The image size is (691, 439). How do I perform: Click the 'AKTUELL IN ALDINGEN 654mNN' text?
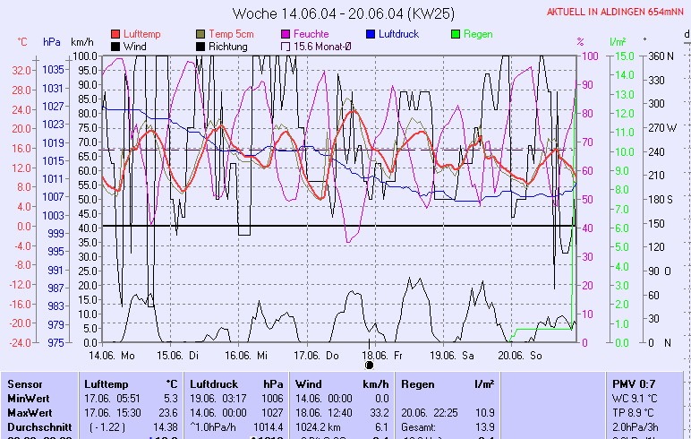616,12
